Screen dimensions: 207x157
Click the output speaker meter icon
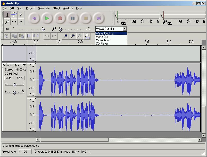[x=118, y=22]
